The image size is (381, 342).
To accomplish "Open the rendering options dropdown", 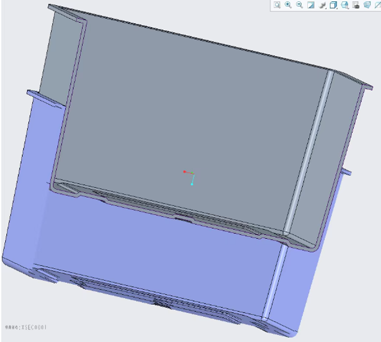I will tap(322, 5).
